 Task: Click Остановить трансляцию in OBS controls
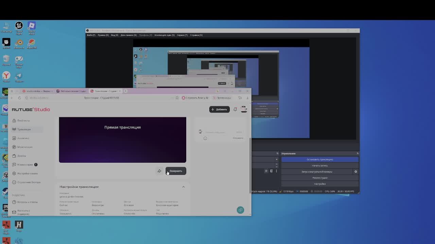point(320,159)
